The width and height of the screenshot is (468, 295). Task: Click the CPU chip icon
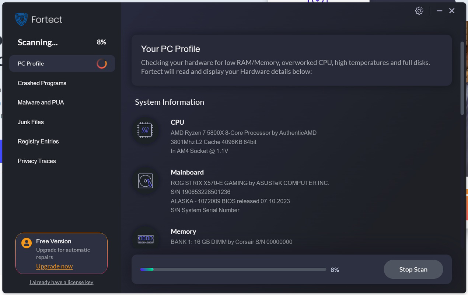click(x=145, y=130)
